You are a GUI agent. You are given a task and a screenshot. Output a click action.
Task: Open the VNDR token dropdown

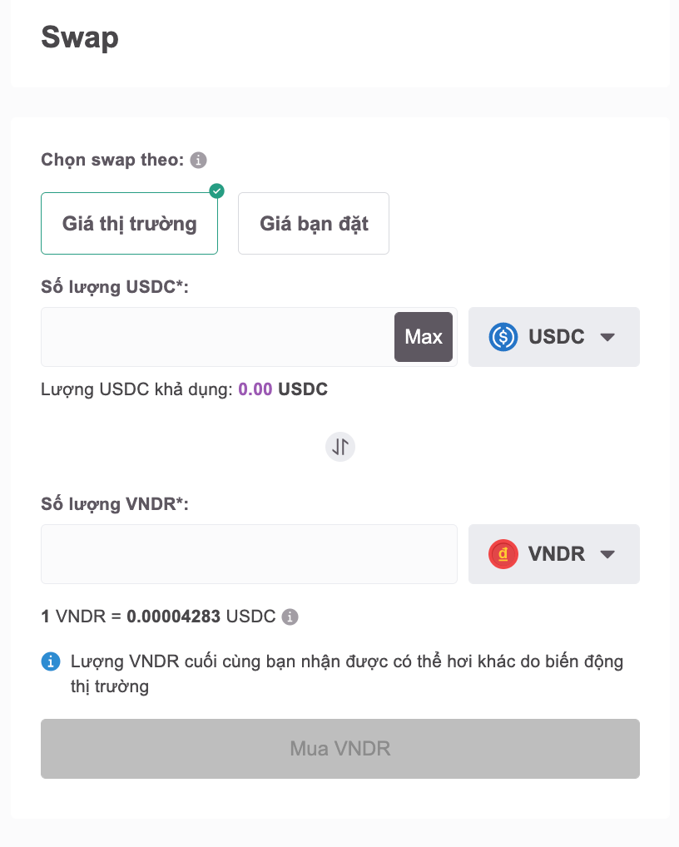point(553,554)
